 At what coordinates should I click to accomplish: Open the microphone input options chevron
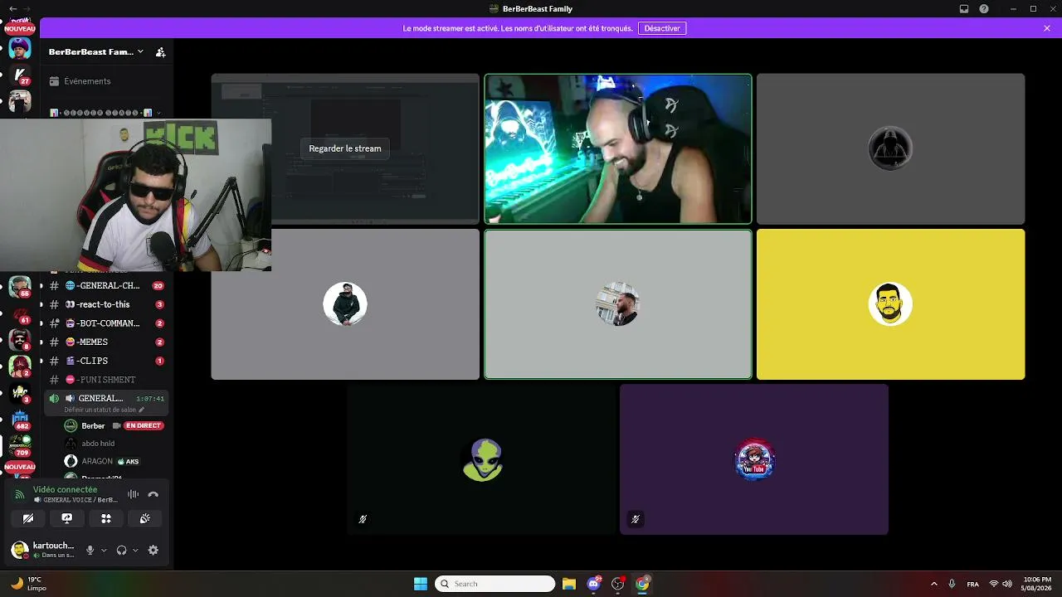[x=104, y=550]
